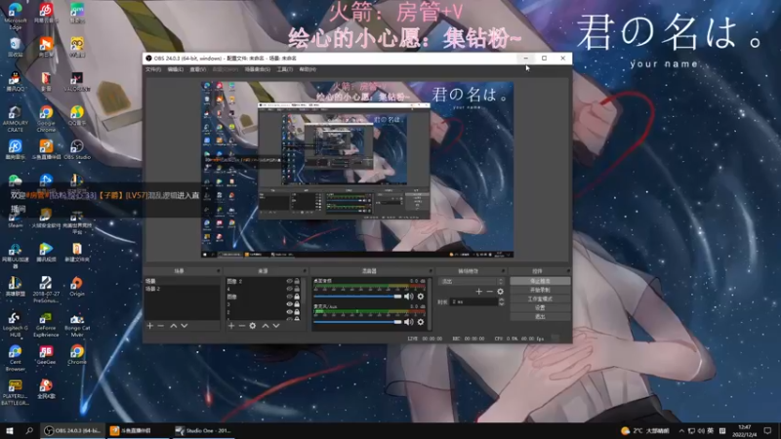This screenshot has width=781, height=439.
Task: Undock the 转场特效 panel via its header icon
Action: pos(503,271)
